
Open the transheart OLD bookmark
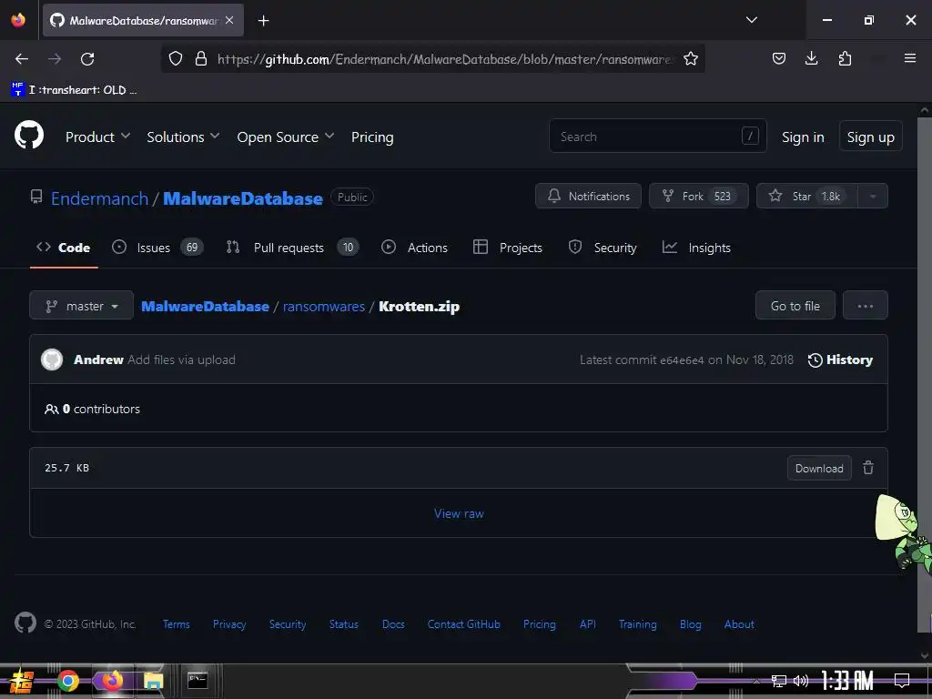tap(74, 90)
